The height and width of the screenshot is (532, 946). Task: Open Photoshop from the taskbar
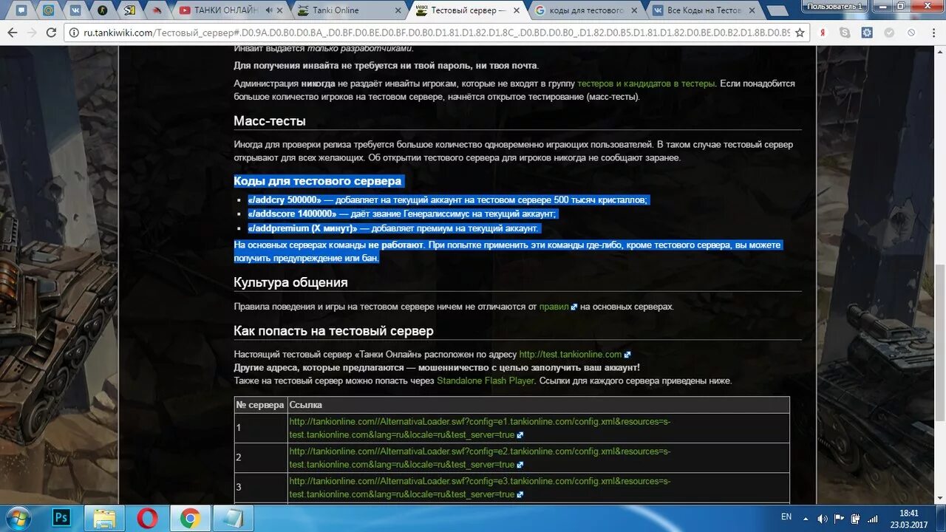tap(61, 518)
